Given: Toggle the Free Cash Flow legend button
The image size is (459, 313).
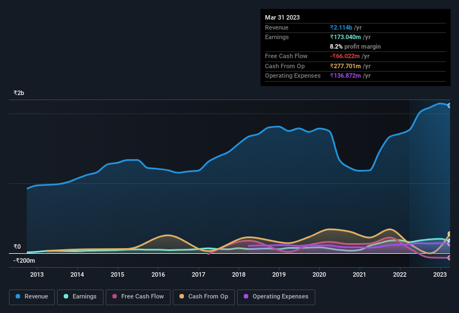Looking at the screenshot, I should point(138,297).
